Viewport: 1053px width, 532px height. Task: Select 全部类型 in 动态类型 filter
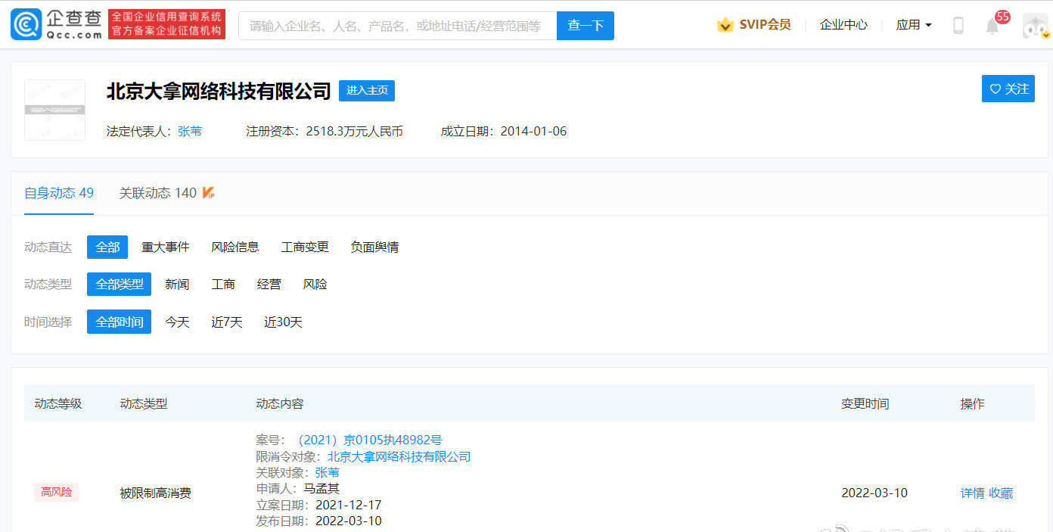[x=120, y=284]
